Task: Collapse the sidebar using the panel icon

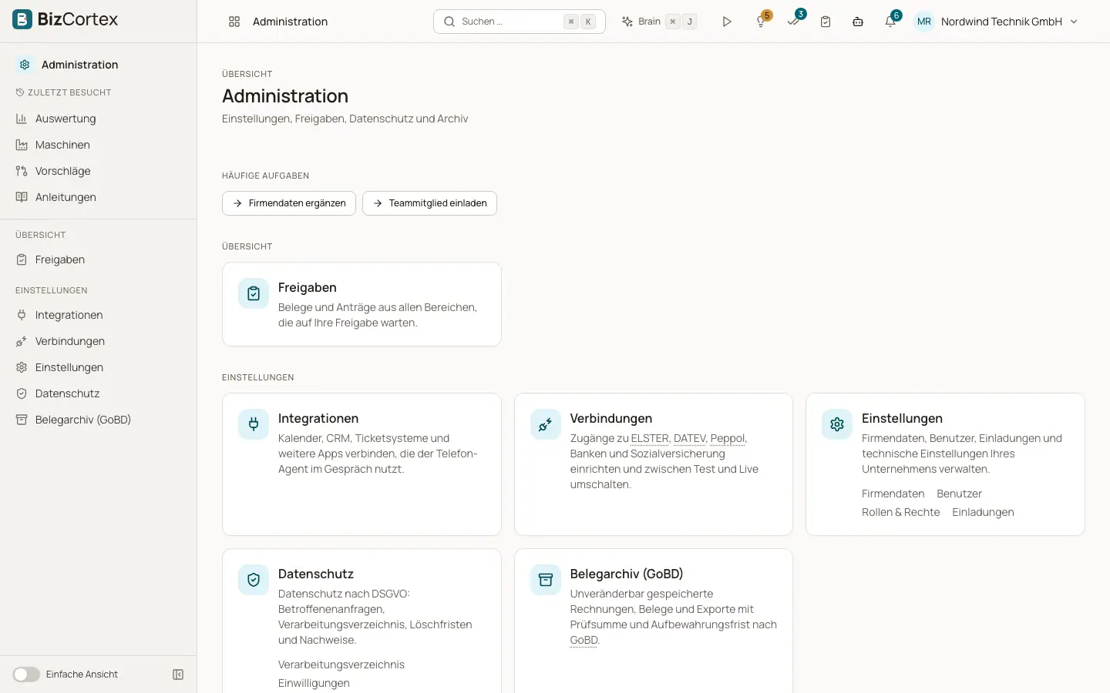Action: click(178, 675)
